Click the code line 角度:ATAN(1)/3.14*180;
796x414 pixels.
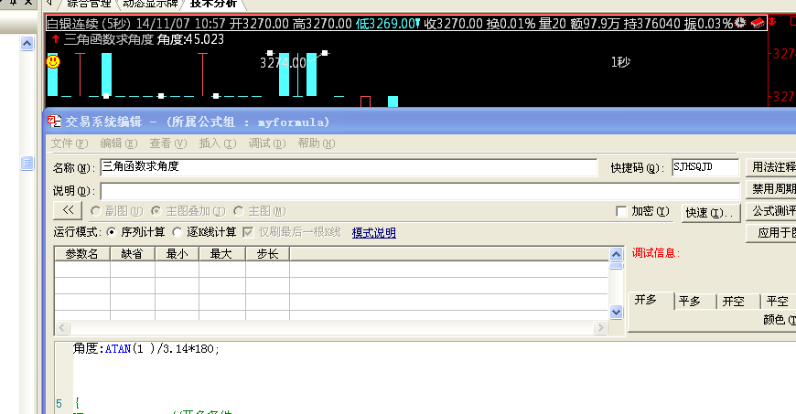pos(146,348)
